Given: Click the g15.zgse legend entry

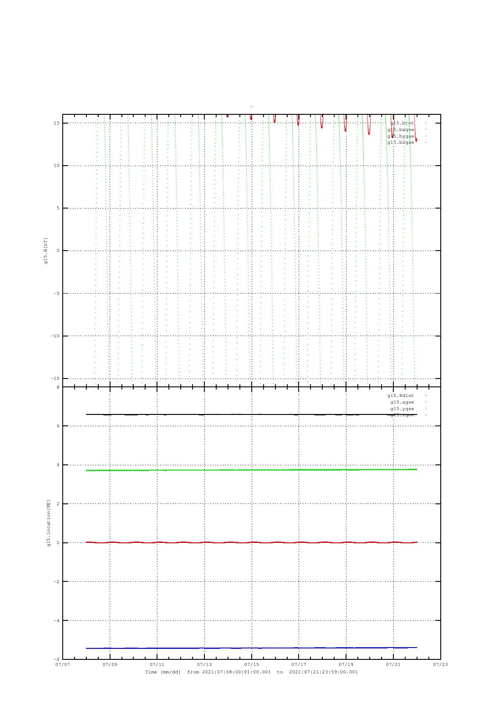Looking at the screenshot, I should tap(402, 415).
